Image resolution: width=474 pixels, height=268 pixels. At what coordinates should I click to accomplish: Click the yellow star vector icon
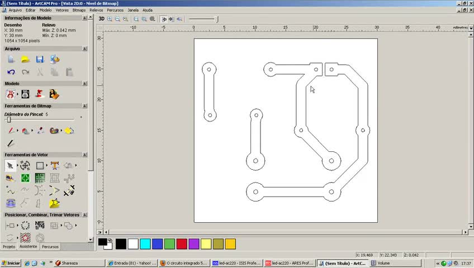[x=54, y=203]
